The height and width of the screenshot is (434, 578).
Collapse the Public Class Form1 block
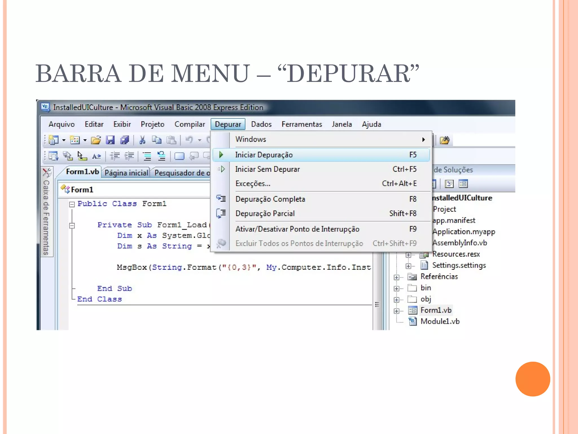point(72,204)
